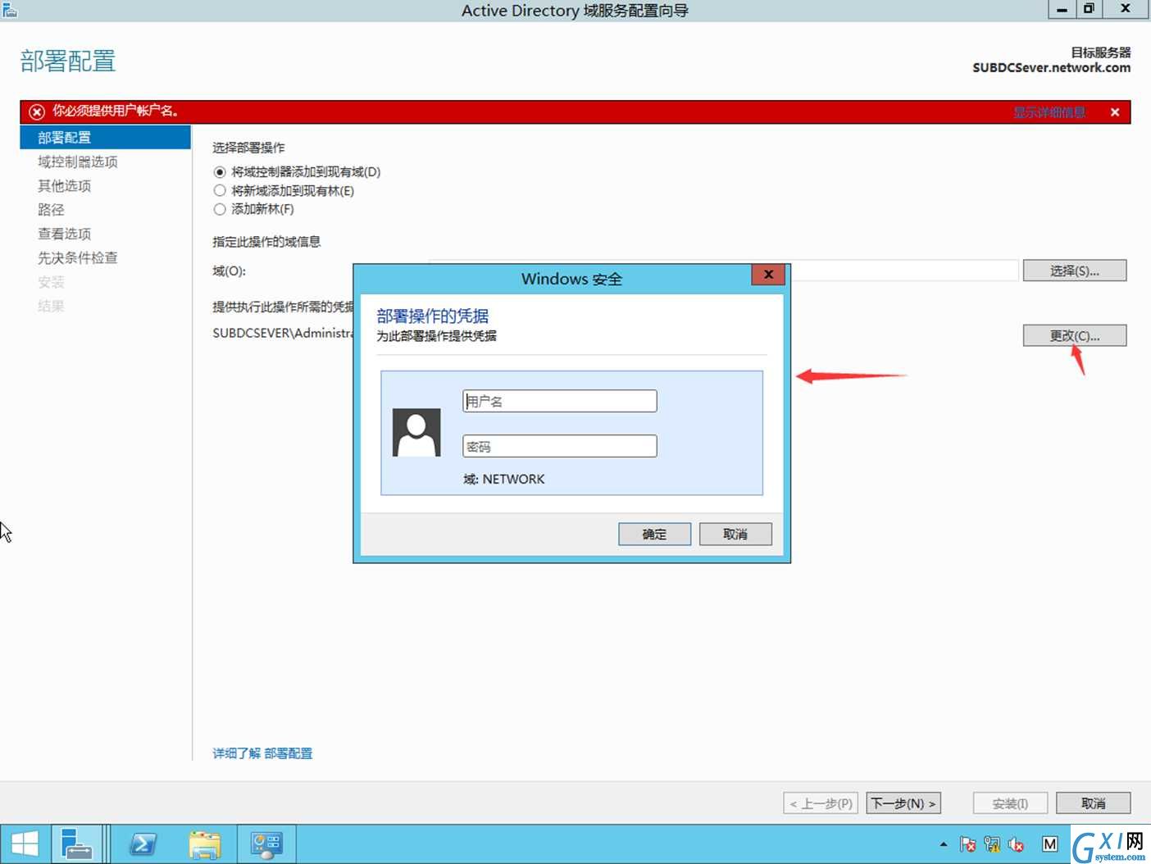Click the flag notification tray icon
This screenshot has width=1151, height=864.
pyautogui.click(x=968, y=844)
